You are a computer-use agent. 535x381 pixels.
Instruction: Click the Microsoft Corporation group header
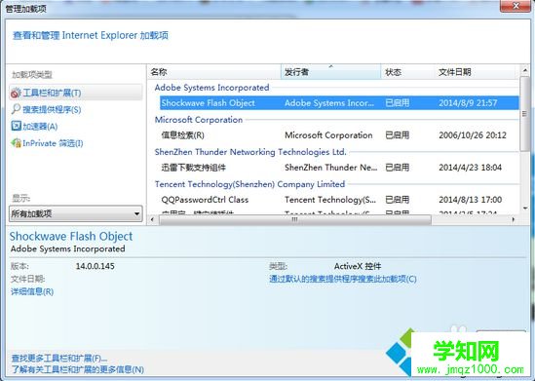click(199, 120)
